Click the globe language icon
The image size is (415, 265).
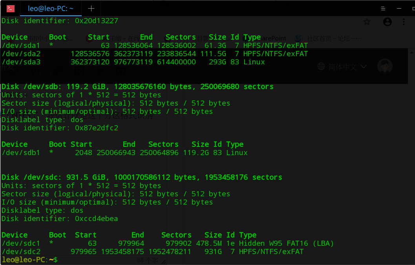pyautogui.click(x=321, y=67)
